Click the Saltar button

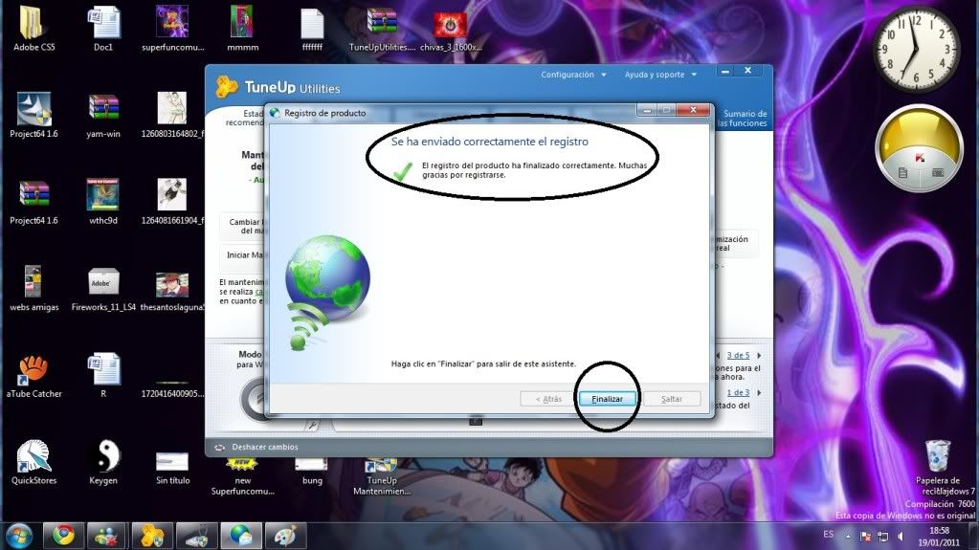tap(672, 398)
